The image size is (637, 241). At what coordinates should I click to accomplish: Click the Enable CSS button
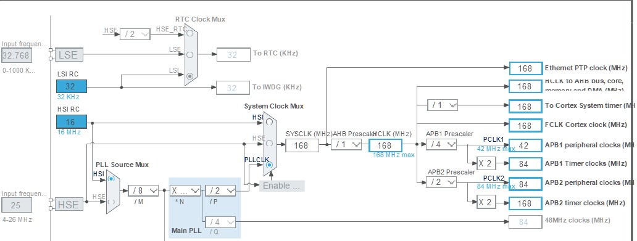282,186
